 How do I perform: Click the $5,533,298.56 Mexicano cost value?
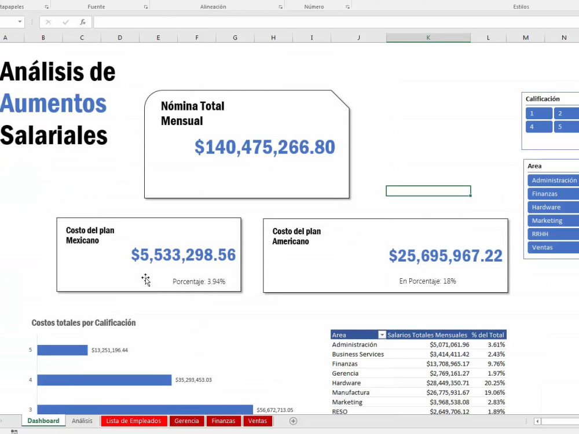[x=183, y=255]
